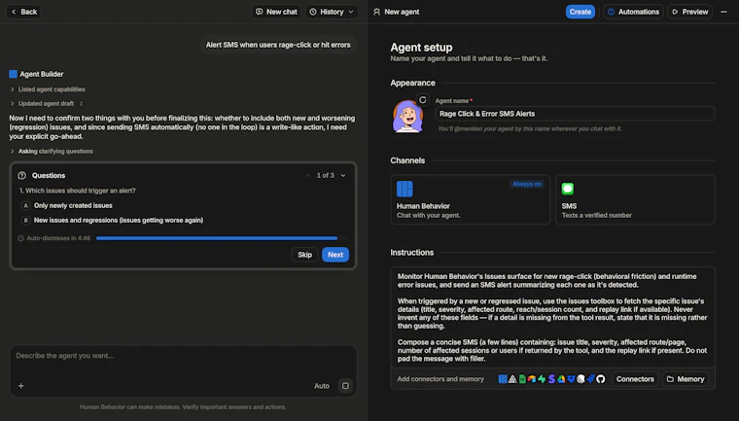Click the Describe the agent input field

(x=183, y=356)
